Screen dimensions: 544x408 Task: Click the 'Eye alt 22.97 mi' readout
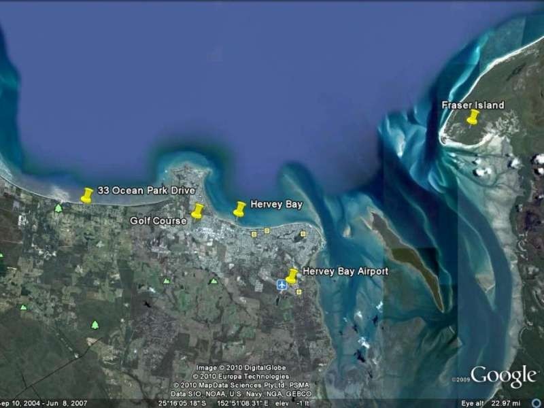point(491,403)
